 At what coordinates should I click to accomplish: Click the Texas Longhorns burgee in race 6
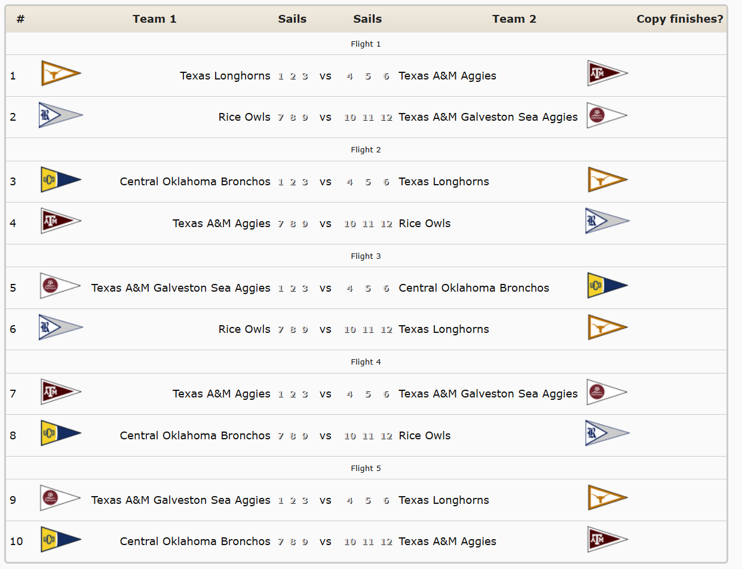[607, 328]
